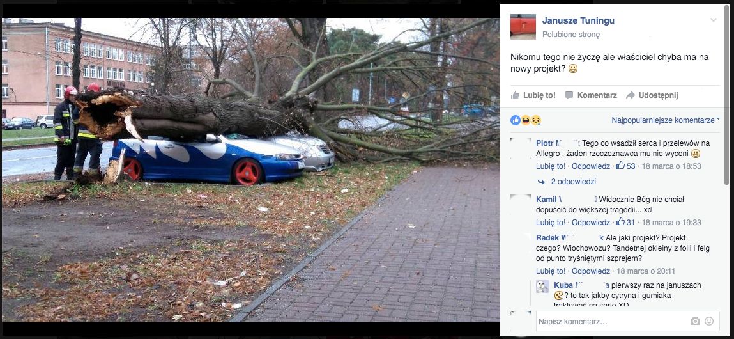Click the 31 likes thumb on Kamil's comment
The height and width of the screenshot is (339, 734).
coord(621,222)
